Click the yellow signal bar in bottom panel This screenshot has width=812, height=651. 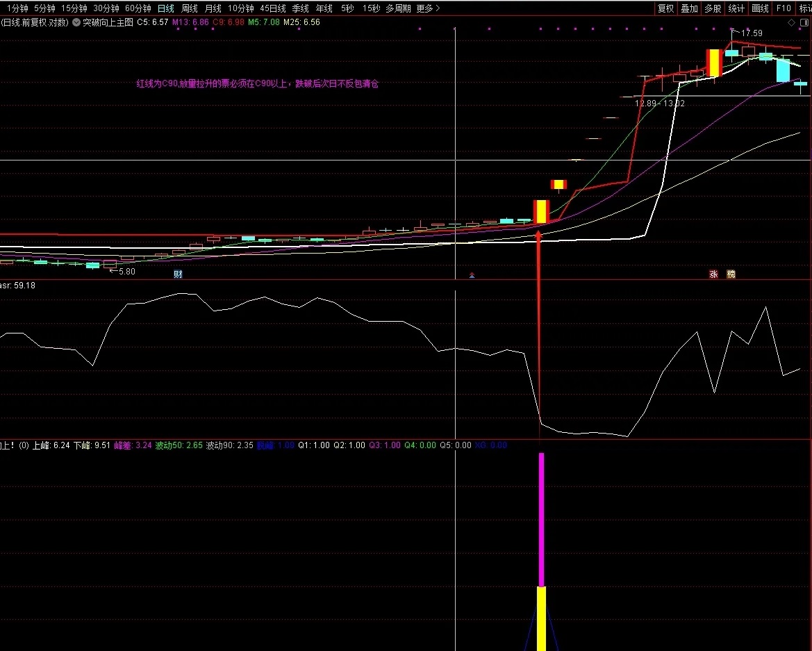(541, 618)
